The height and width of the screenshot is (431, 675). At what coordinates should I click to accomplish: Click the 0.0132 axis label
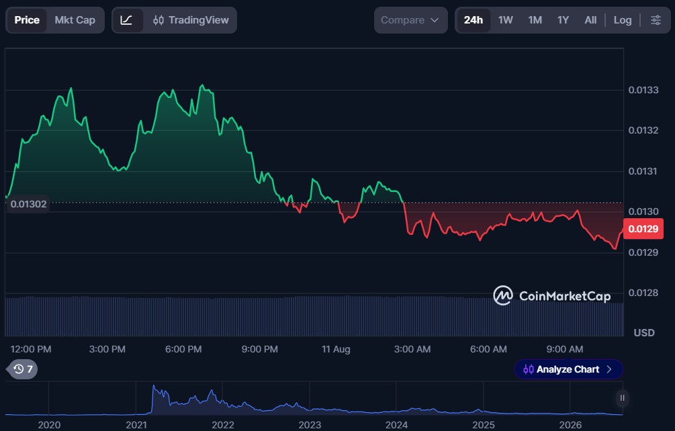pyautogui.click(x=643, y=130)
